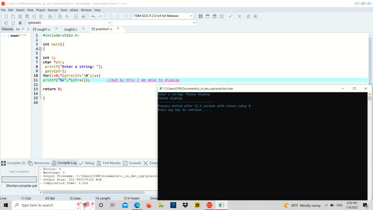Click the Windows Start button
Viewport: 373px width, 210px height.
(6, 205)
